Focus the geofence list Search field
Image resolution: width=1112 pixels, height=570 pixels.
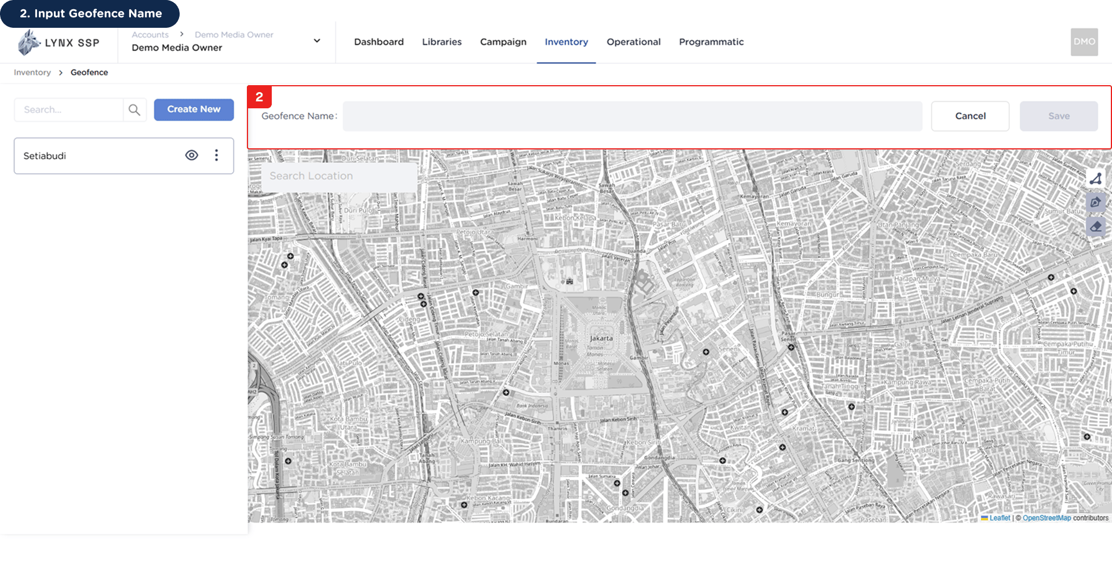tap(69, 109)
